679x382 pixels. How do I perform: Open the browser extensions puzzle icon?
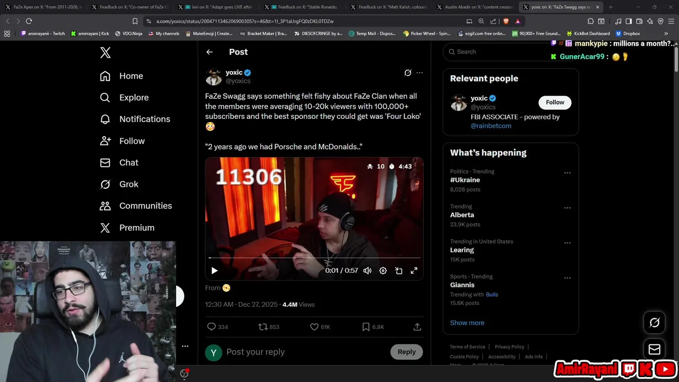(x=590, y=21)
